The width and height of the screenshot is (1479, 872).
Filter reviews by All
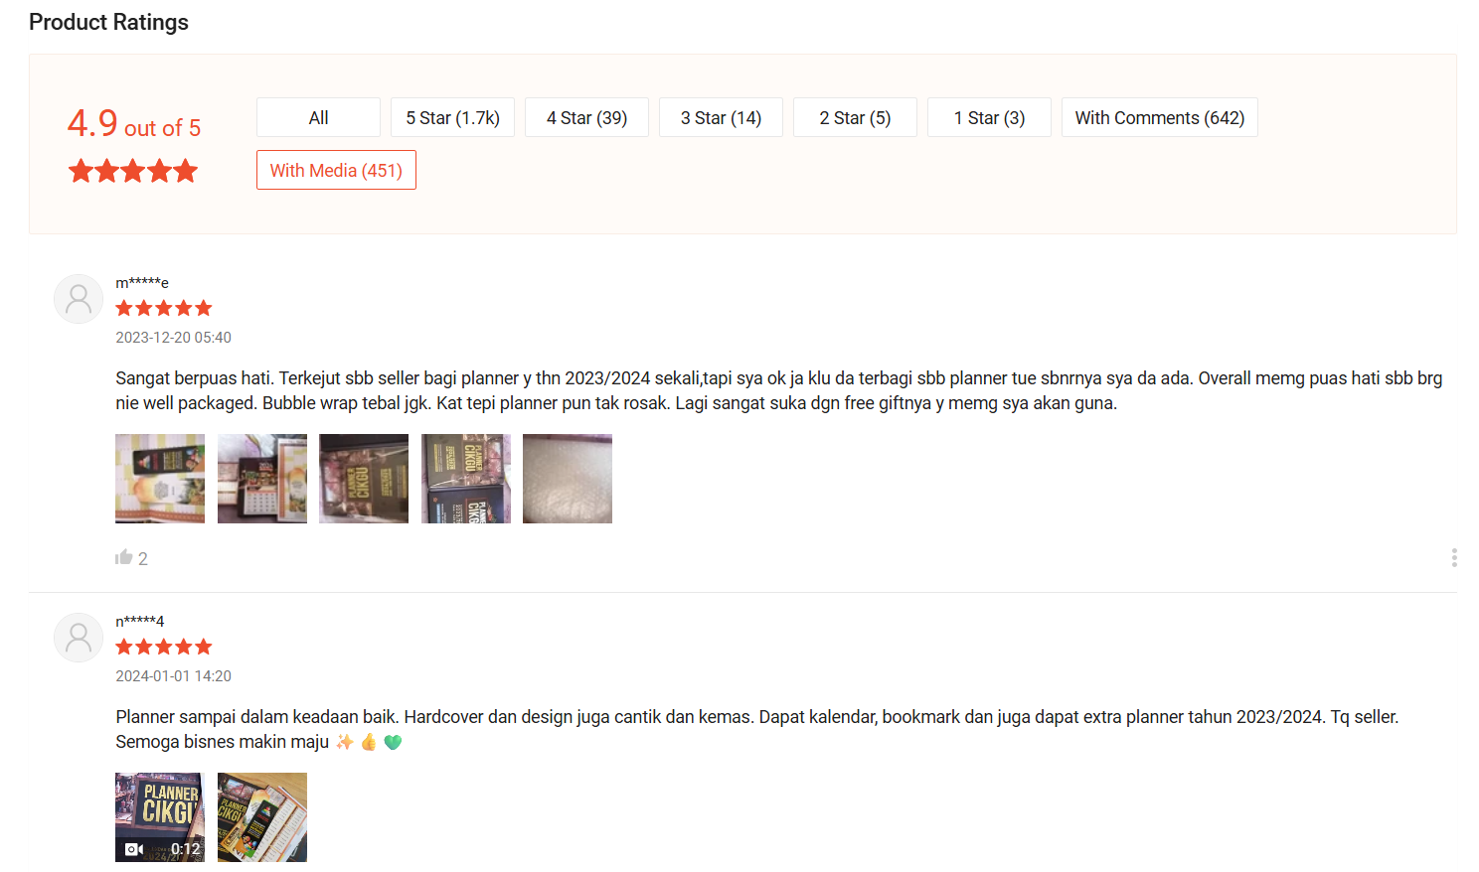click(x=318, y=117)
